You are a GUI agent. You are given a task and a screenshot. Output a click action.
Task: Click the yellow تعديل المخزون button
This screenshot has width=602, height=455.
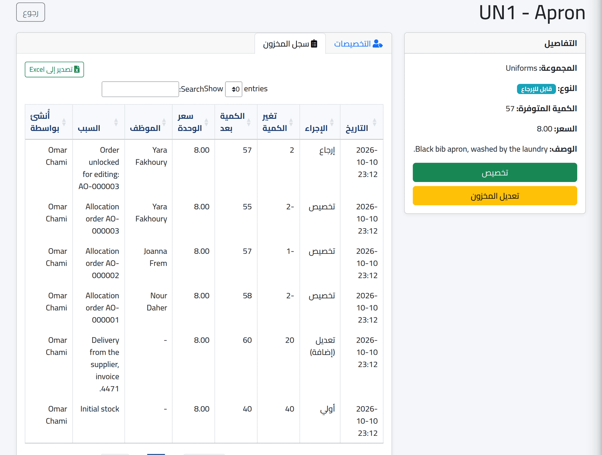click(495, 196)
